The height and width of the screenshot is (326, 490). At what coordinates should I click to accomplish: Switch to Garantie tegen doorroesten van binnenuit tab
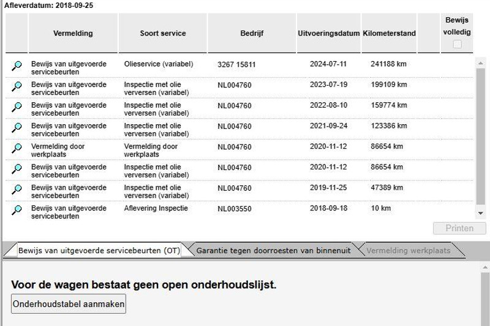tap(273, 251)
